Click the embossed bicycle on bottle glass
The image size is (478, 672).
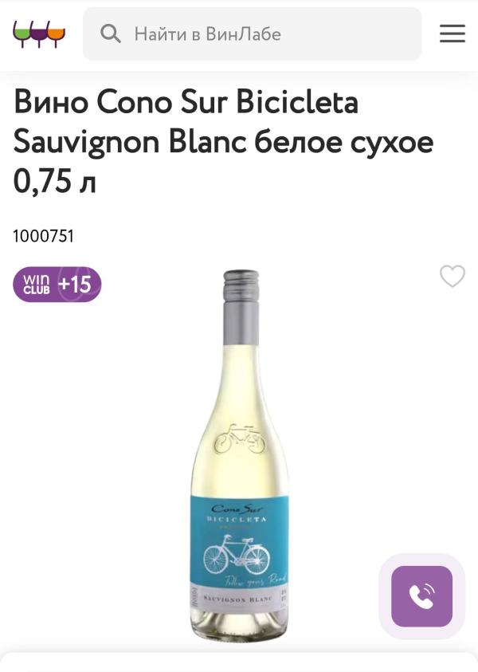click(x=240, y=438)
